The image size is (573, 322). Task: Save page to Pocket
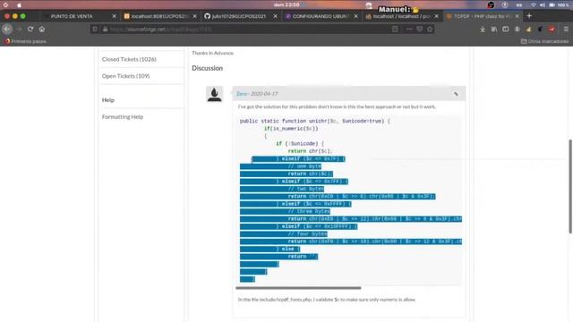(x=420, y=29)
